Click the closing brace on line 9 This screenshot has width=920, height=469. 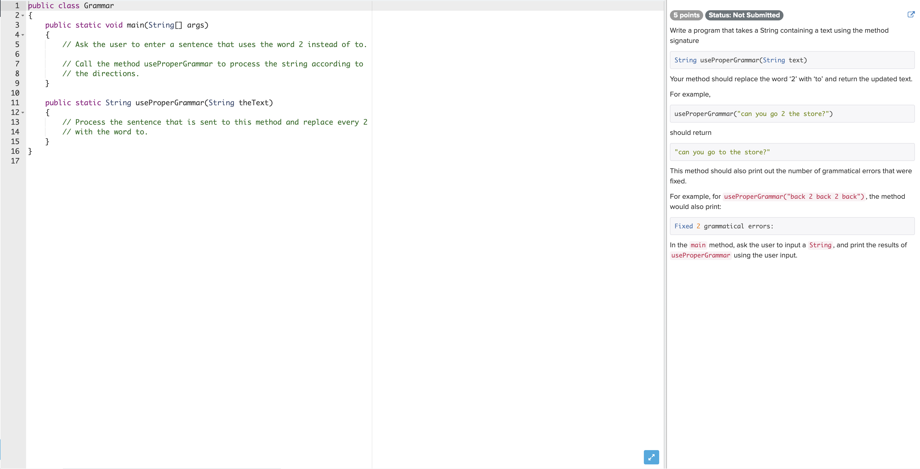[x=47, y=84]
